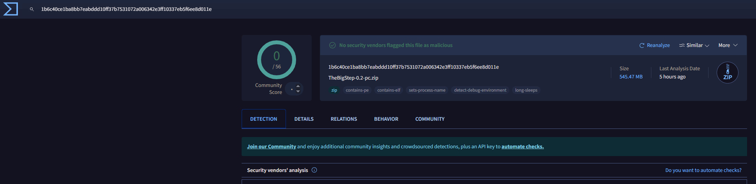Click the ZIP file type icon
Image resolution: width=756 pixels, height=184 pixels.
(x=728, y=73)
